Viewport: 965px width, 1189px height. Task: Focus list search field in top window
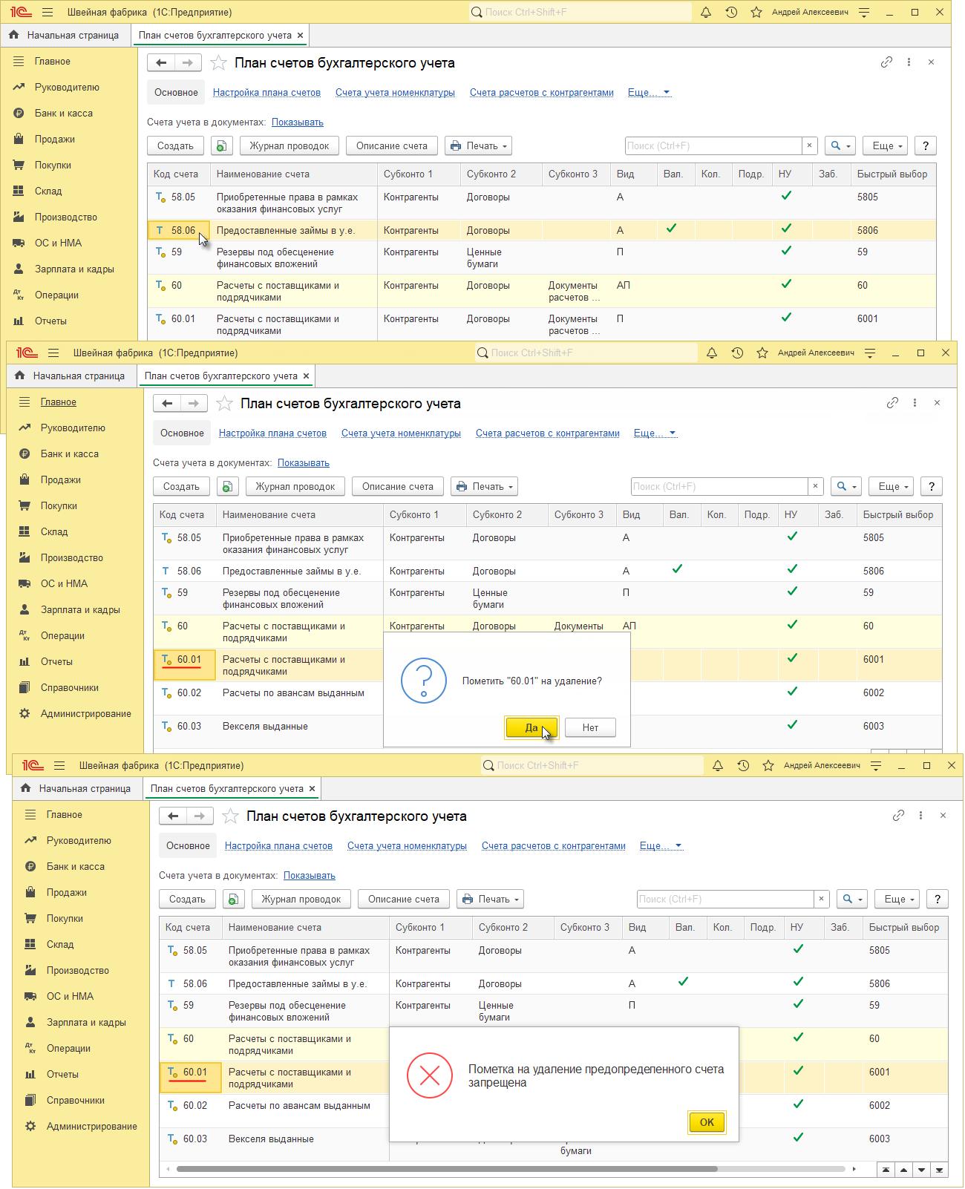pyautogui.click(x=713, y=145)
